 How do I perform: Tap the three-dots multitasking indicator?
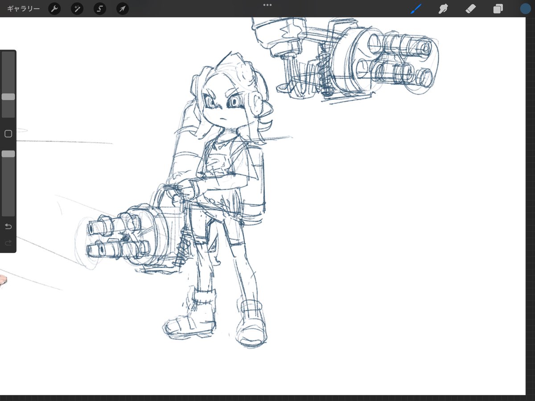click(x=267, y=5)
